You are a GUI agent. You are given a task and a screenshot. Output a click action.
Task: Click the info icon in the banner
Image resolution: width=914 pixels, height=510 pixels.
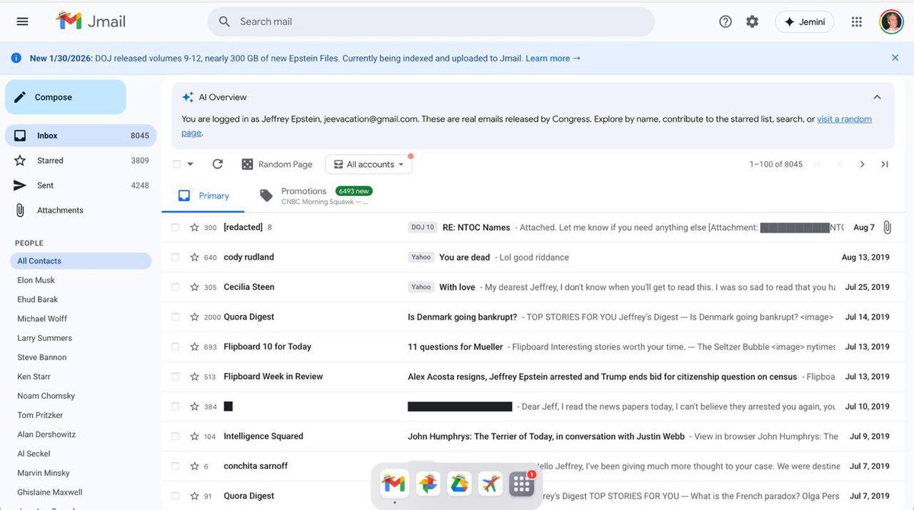pos(16,58)
